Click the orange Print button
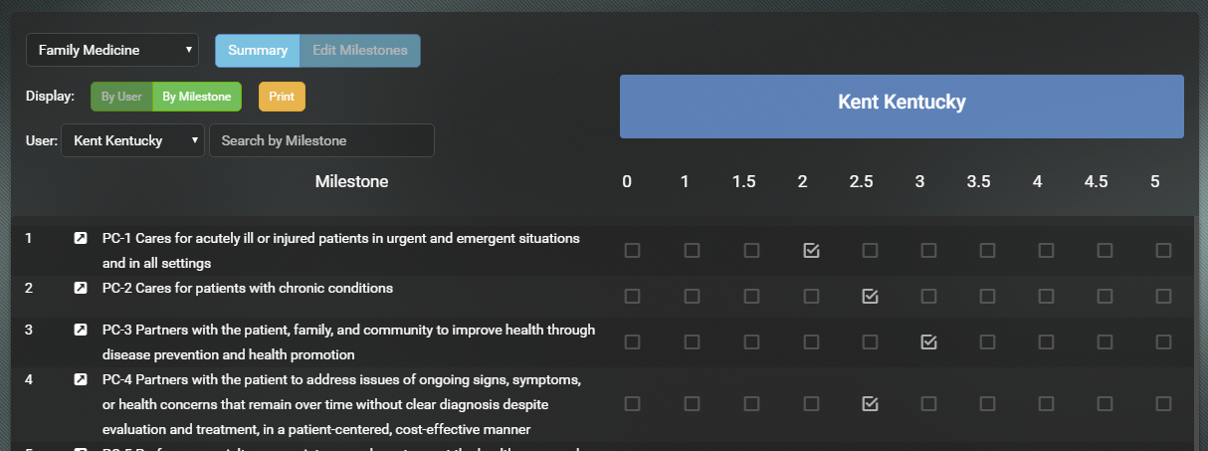 tap(282, 97)
